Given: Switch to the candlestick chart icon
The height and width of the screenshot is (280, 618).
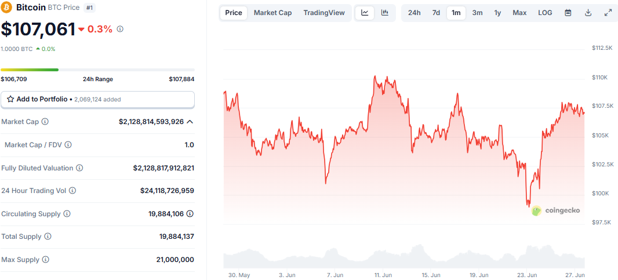Looking at the screenshot, I should (x=385, y=13).
